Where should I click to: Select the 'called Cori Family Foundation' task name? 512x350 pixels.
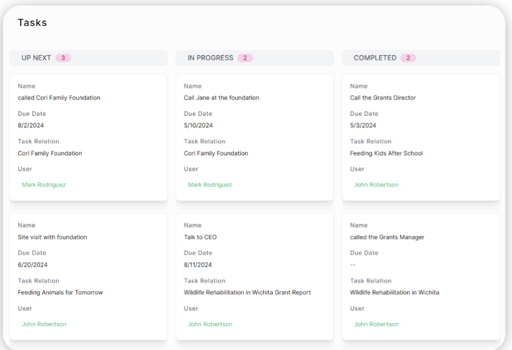(59, 98)
